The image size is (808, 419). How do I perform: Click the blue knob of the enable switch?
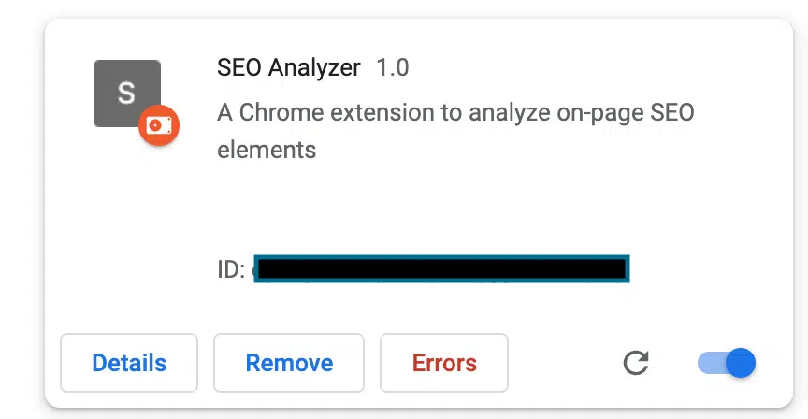[740, 363]
